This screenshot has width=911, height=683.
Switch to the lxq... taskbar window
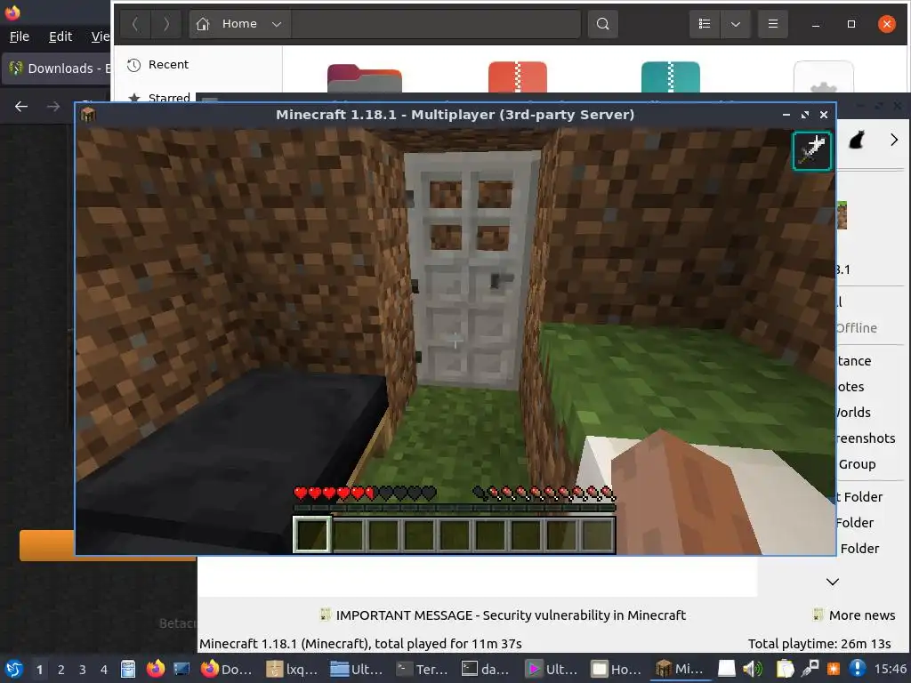292,669
